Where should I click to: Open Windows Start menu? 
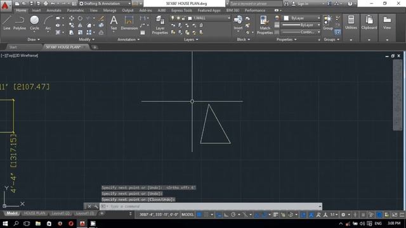5,224
